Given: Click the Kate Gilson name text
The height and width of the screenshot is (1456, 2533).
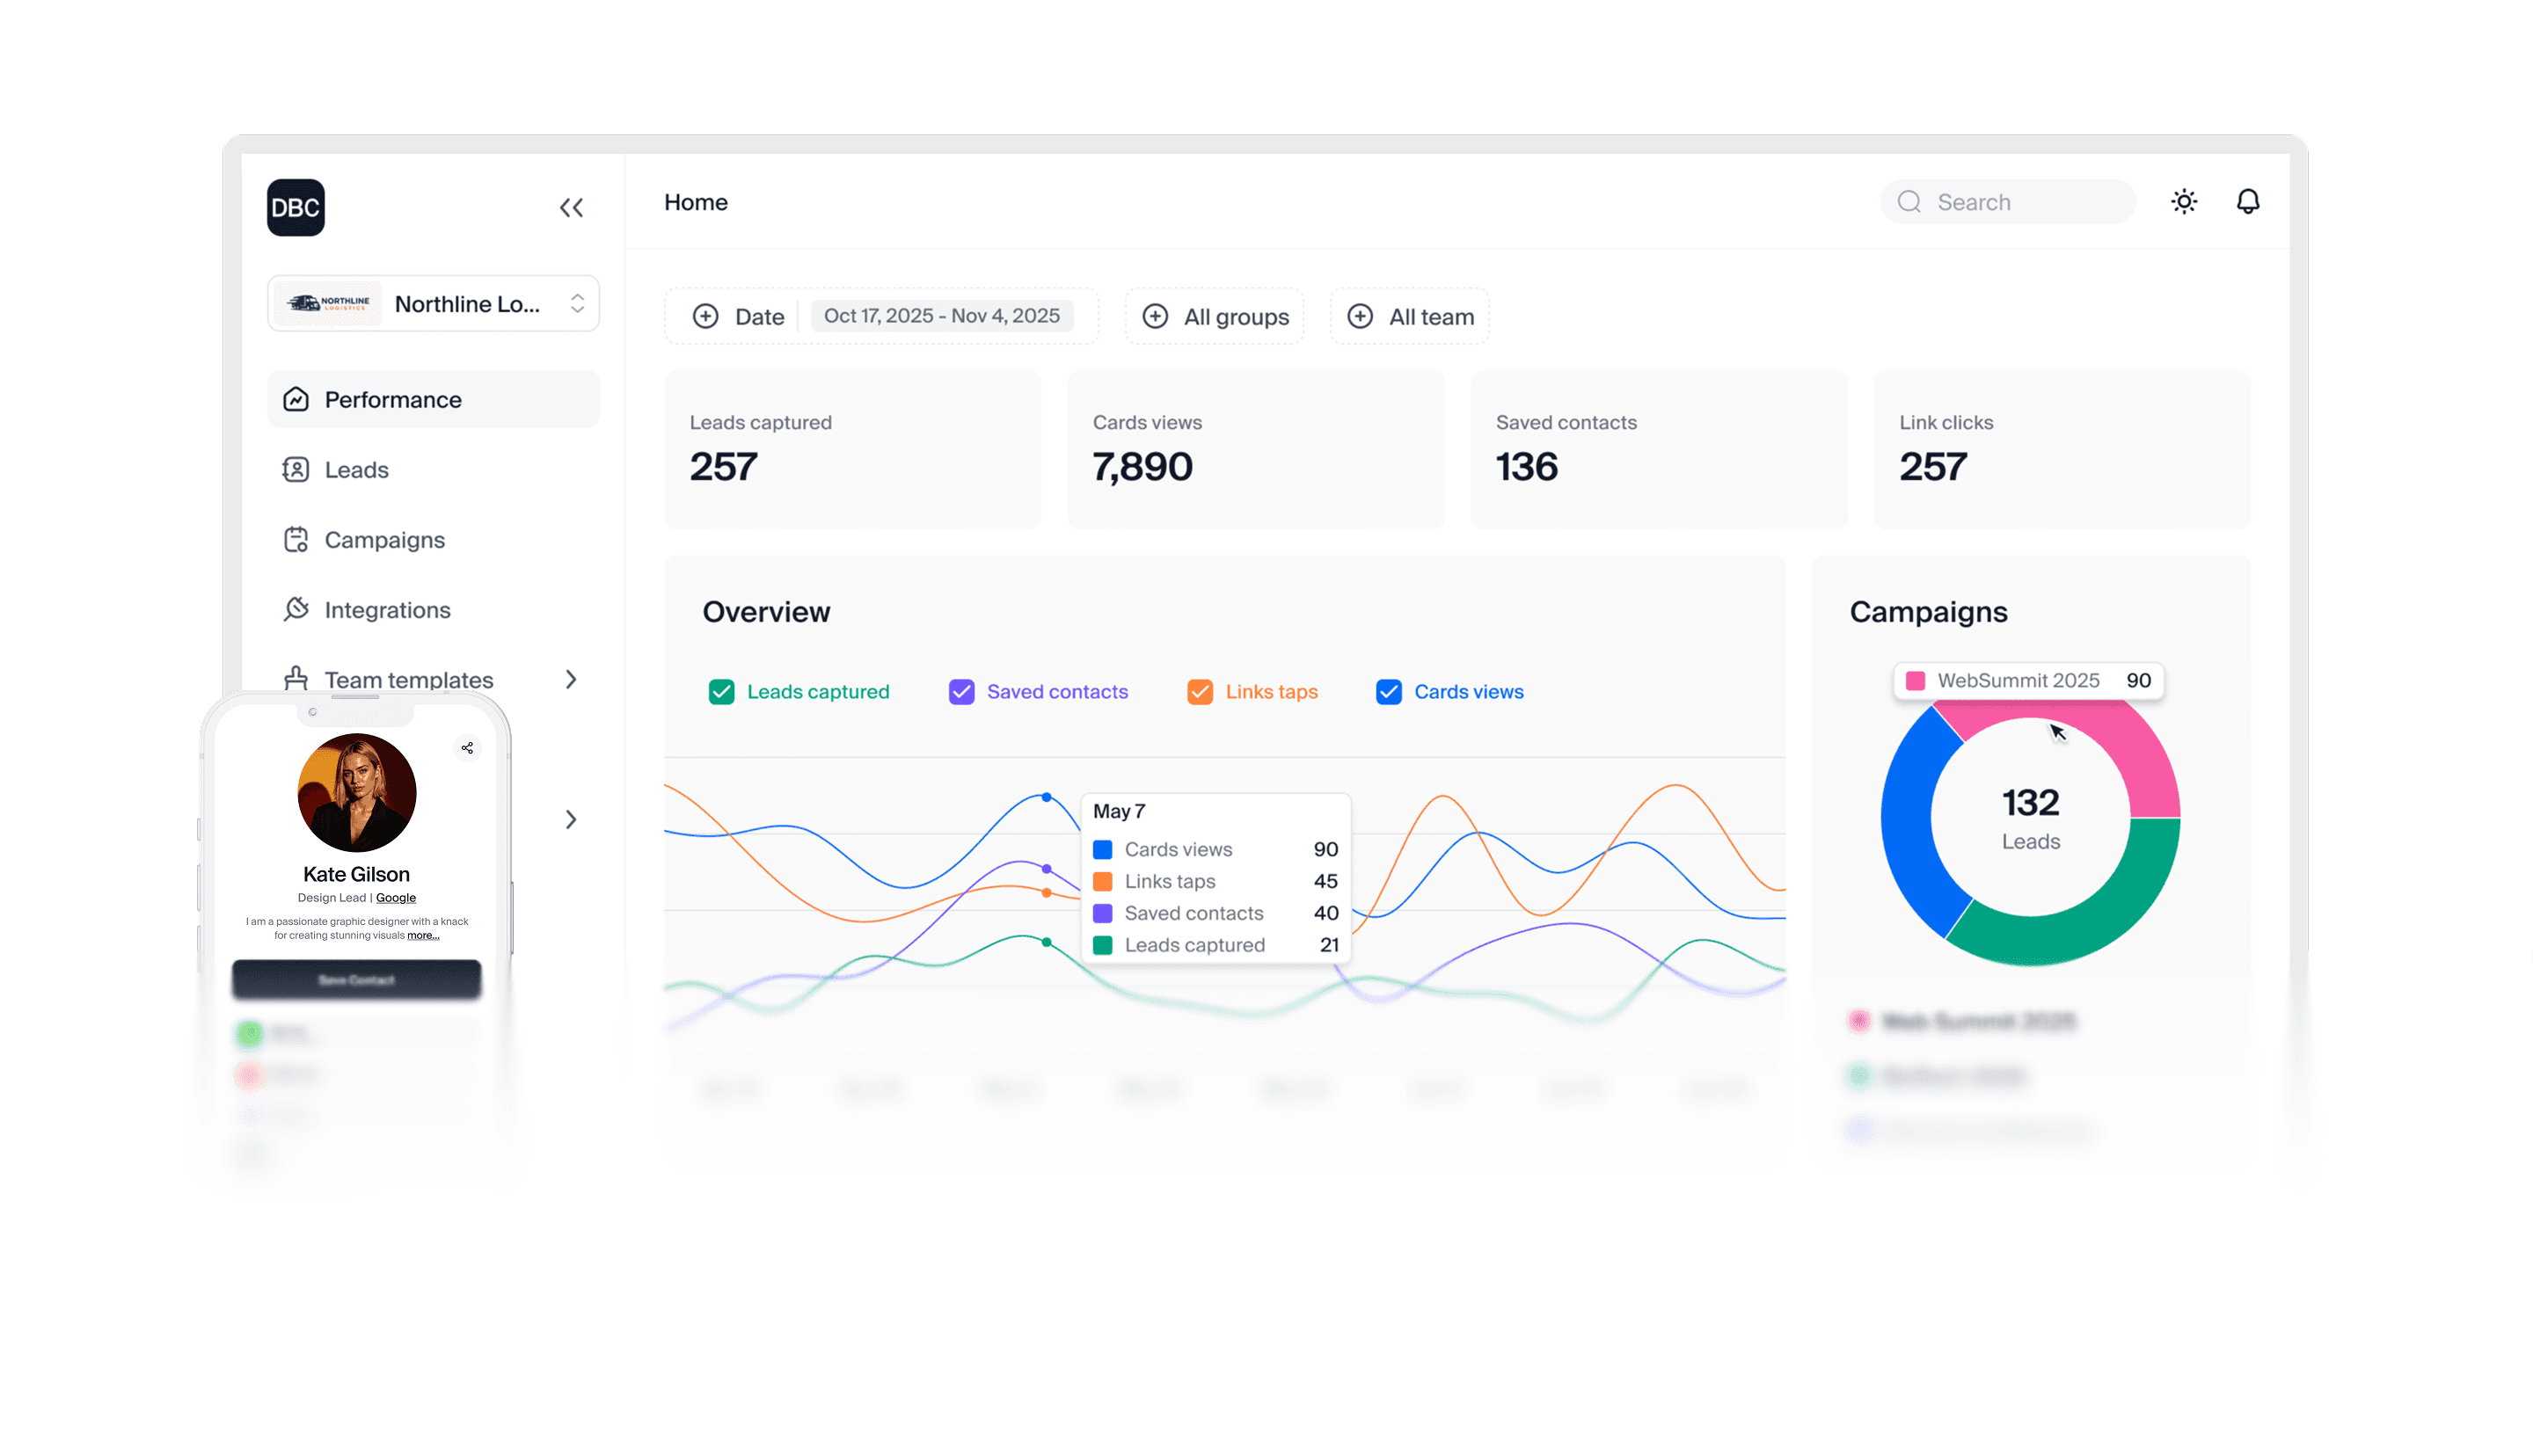Looking at the screenshot, I should pyautogui.click(x=356, y=873).
